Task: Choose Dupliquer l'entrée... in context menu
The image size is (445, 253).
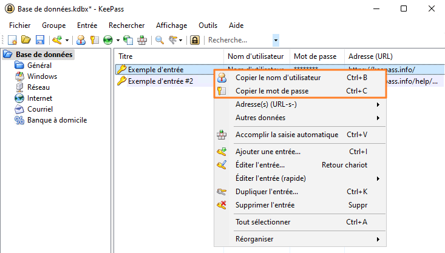Action: point(300,192)
